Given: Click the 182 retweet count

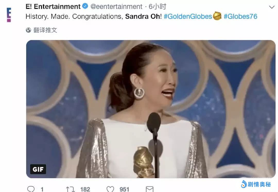Looking at the screenshot, I should [85, 189].
